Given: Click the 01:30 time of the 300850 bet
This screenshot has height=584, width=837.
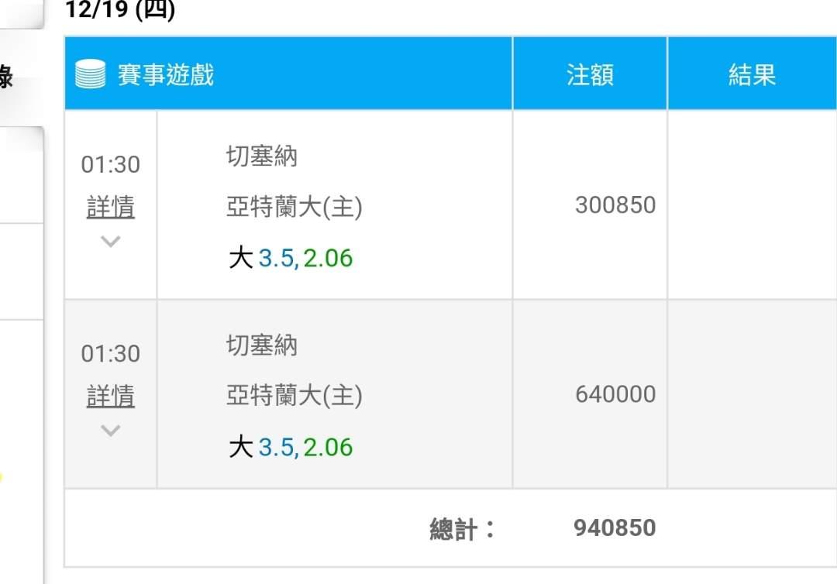Looking at the screenshot, I should point(111,164).
